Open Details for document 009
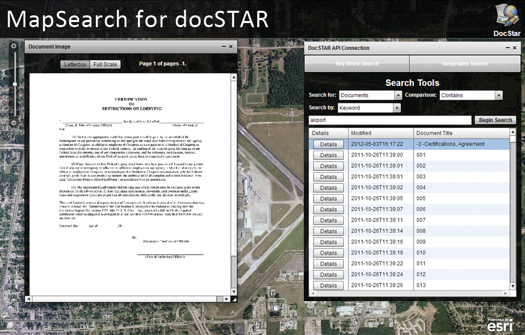Screen dimensions: 525x335 pyautogui.click(x=328, y=242)
